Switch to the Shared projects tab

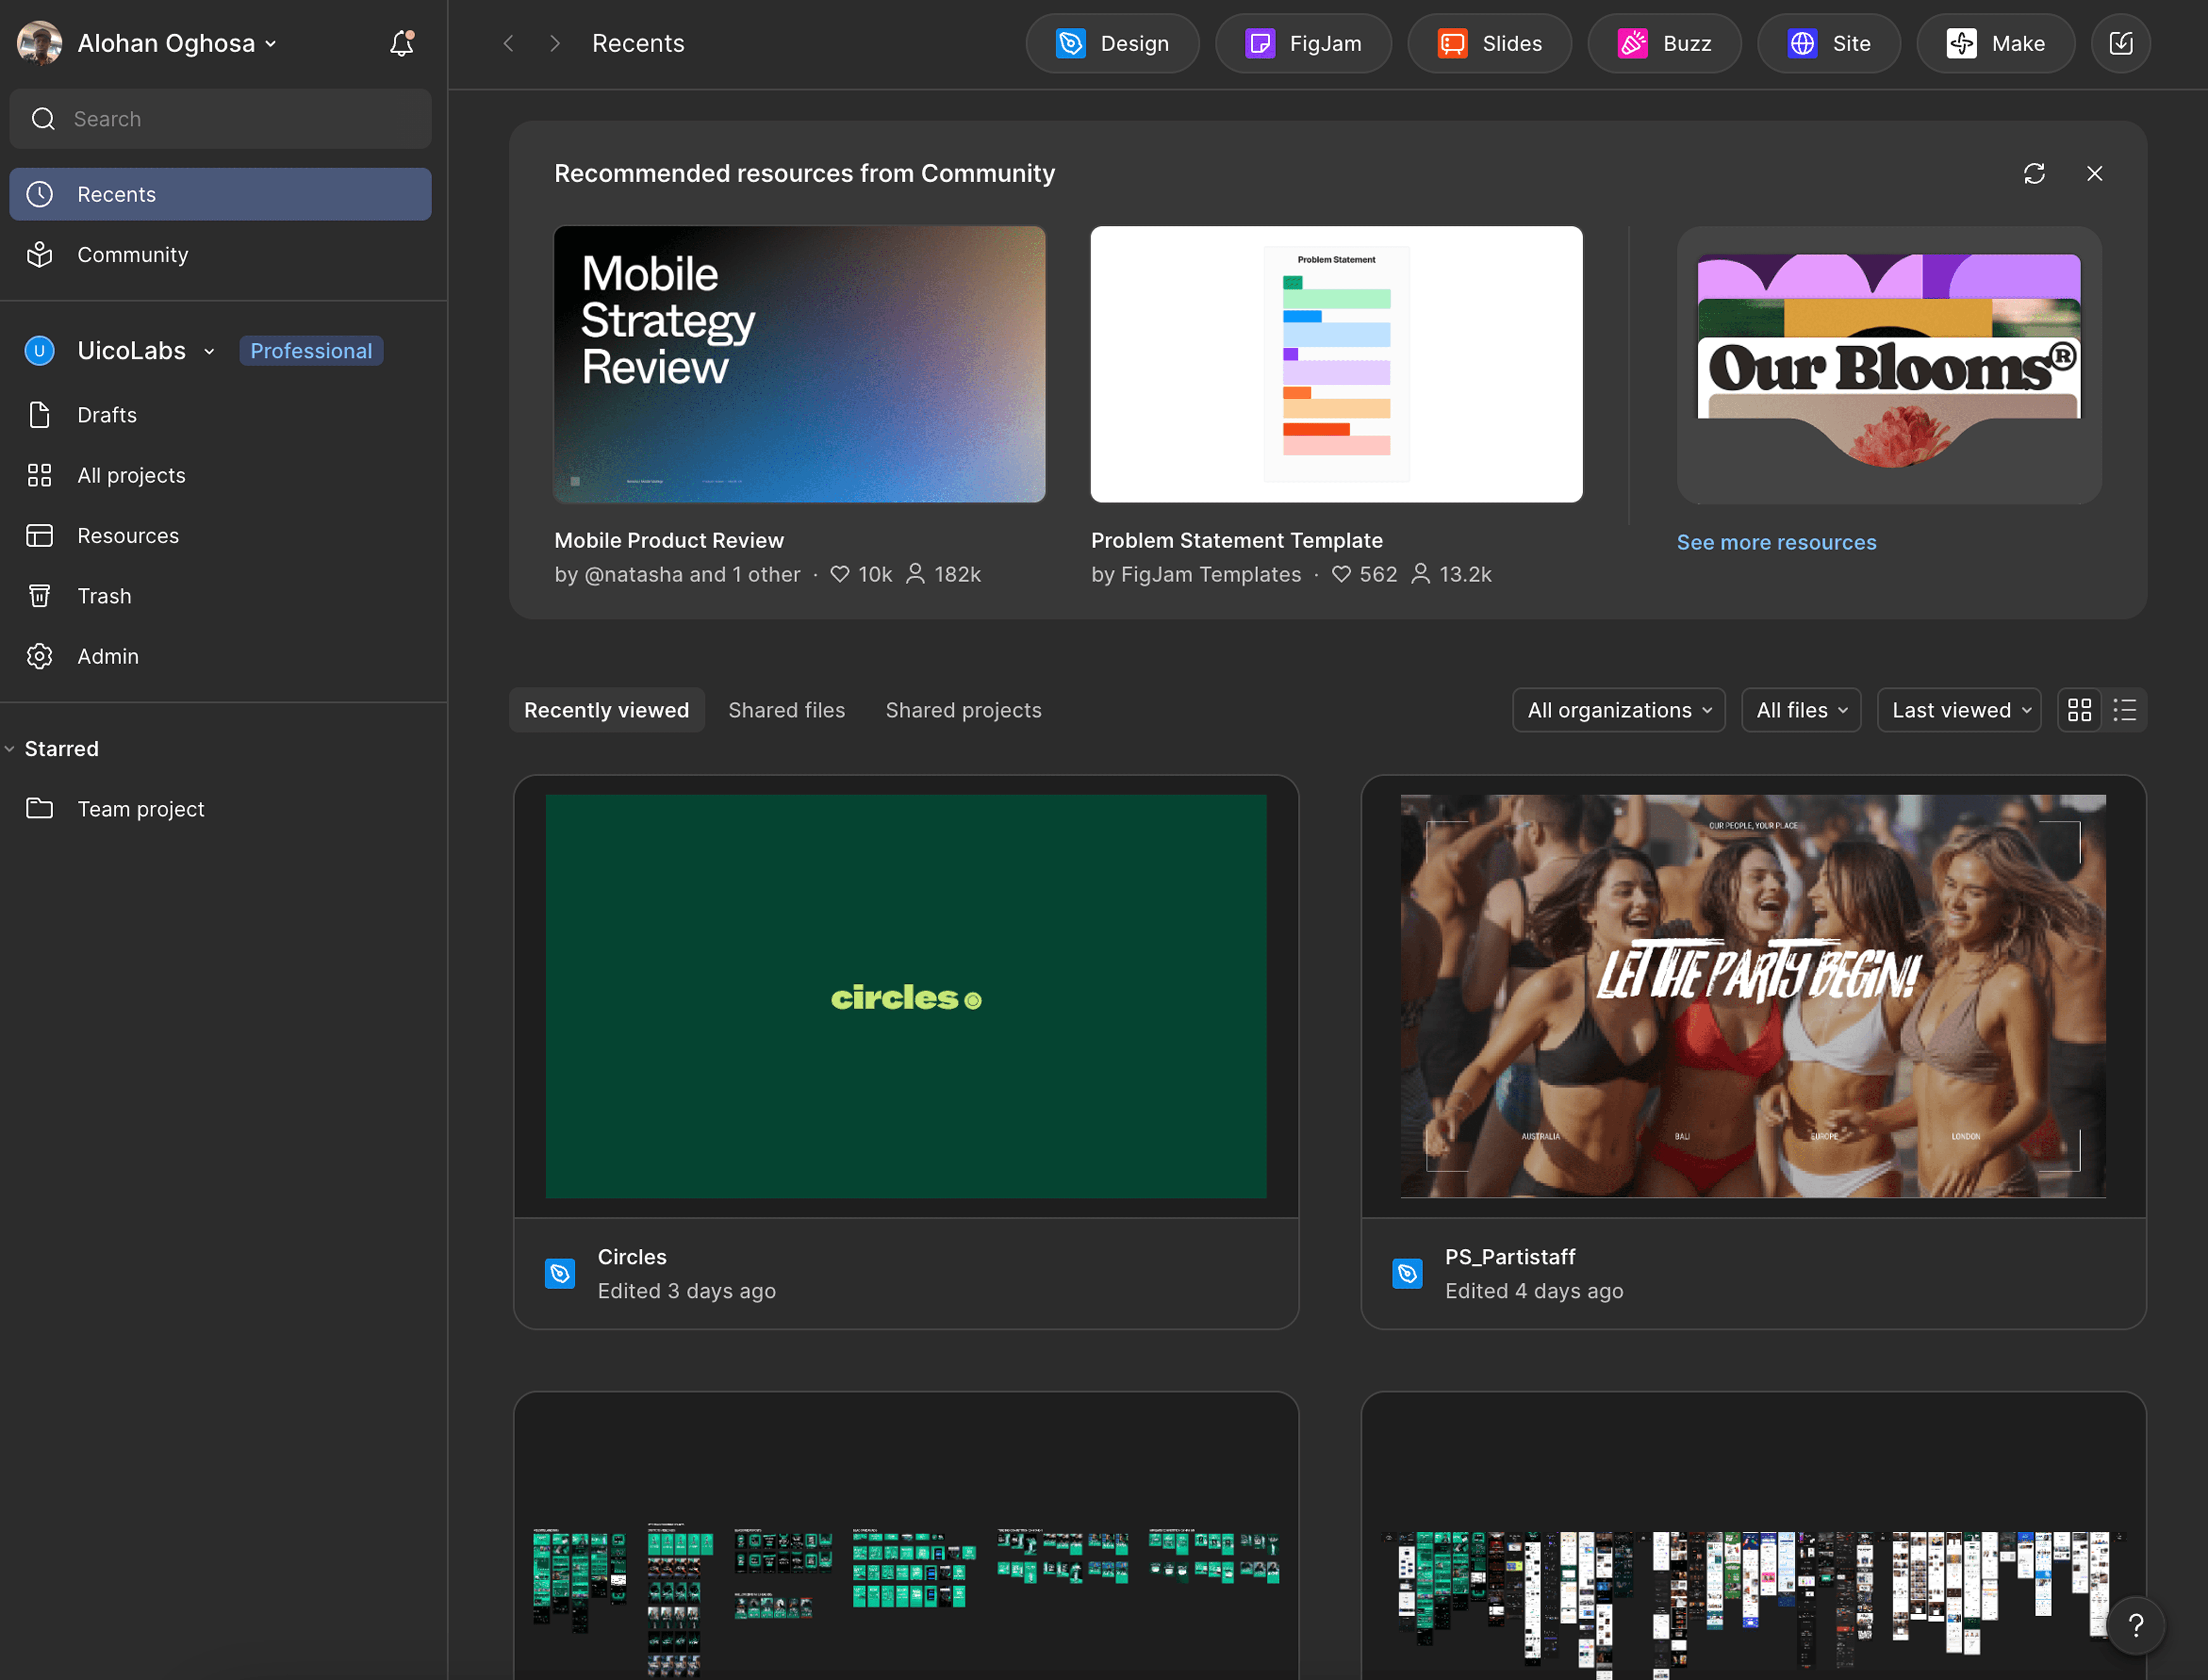[x=963, y=710]
